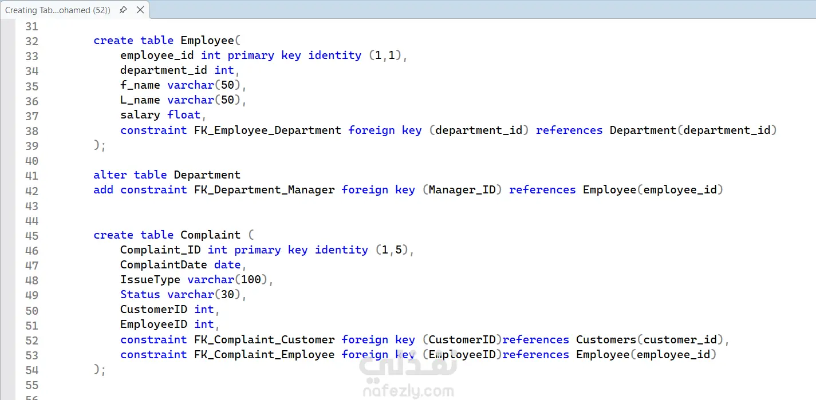Place cursor on 'create table Employee(' line
The image size is (816, 400).
(x=167, y=41)
